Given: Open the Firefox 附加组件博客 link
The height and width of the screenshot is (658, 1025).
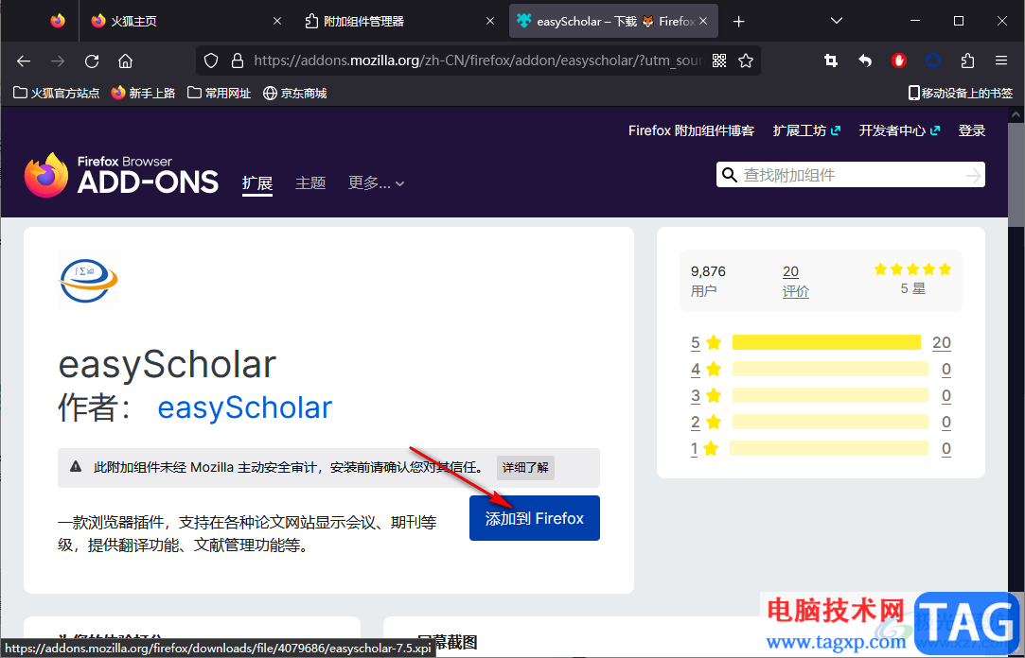Looking at the screenshot, I should pos(691,130).
